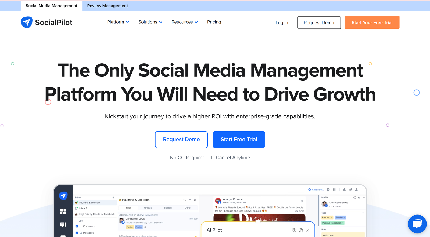Click the paper-plane logo in dashboard sidebar

63,196
